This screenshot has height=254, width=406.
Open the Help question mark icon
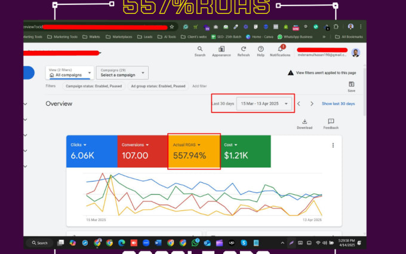click(x=261, y=49)
